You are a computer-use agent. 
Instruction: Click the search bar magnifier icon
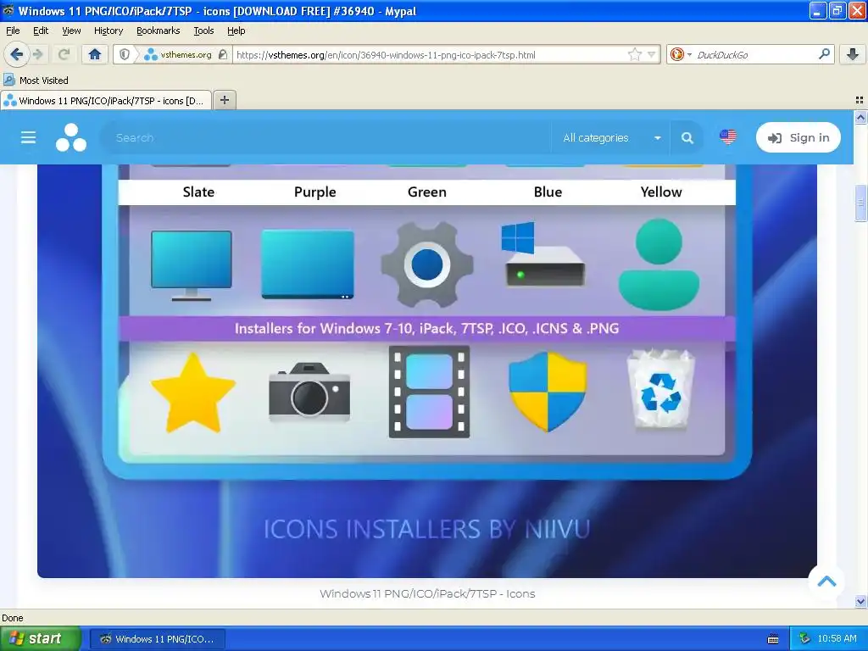coord(824,53)
